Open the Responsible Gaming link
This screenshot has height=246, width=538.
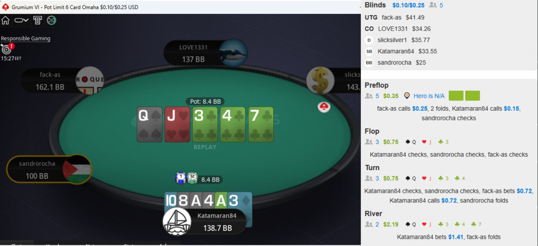tap(25, 38)
